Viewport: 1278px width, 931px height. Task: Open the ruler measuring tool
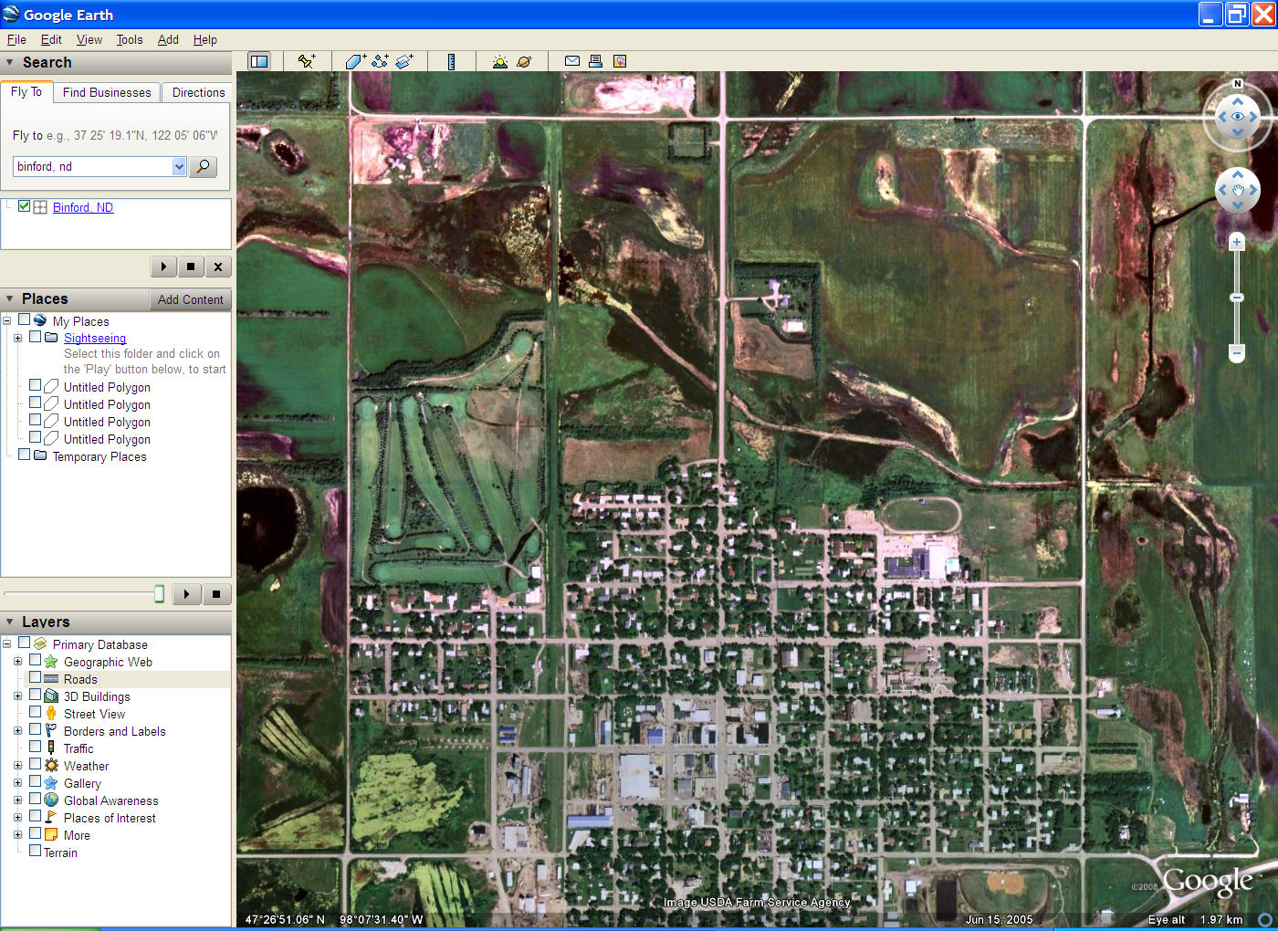[x=451, y=61]
